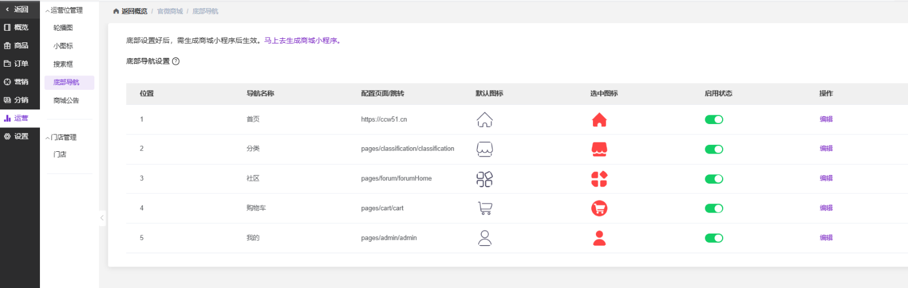Edit the 购物车 navigation row

tap(826, 208)
